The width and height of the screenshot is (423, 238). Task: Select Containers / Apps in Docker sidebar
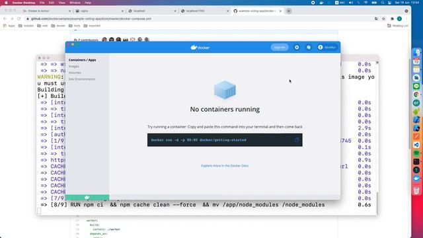pos(82,60)
